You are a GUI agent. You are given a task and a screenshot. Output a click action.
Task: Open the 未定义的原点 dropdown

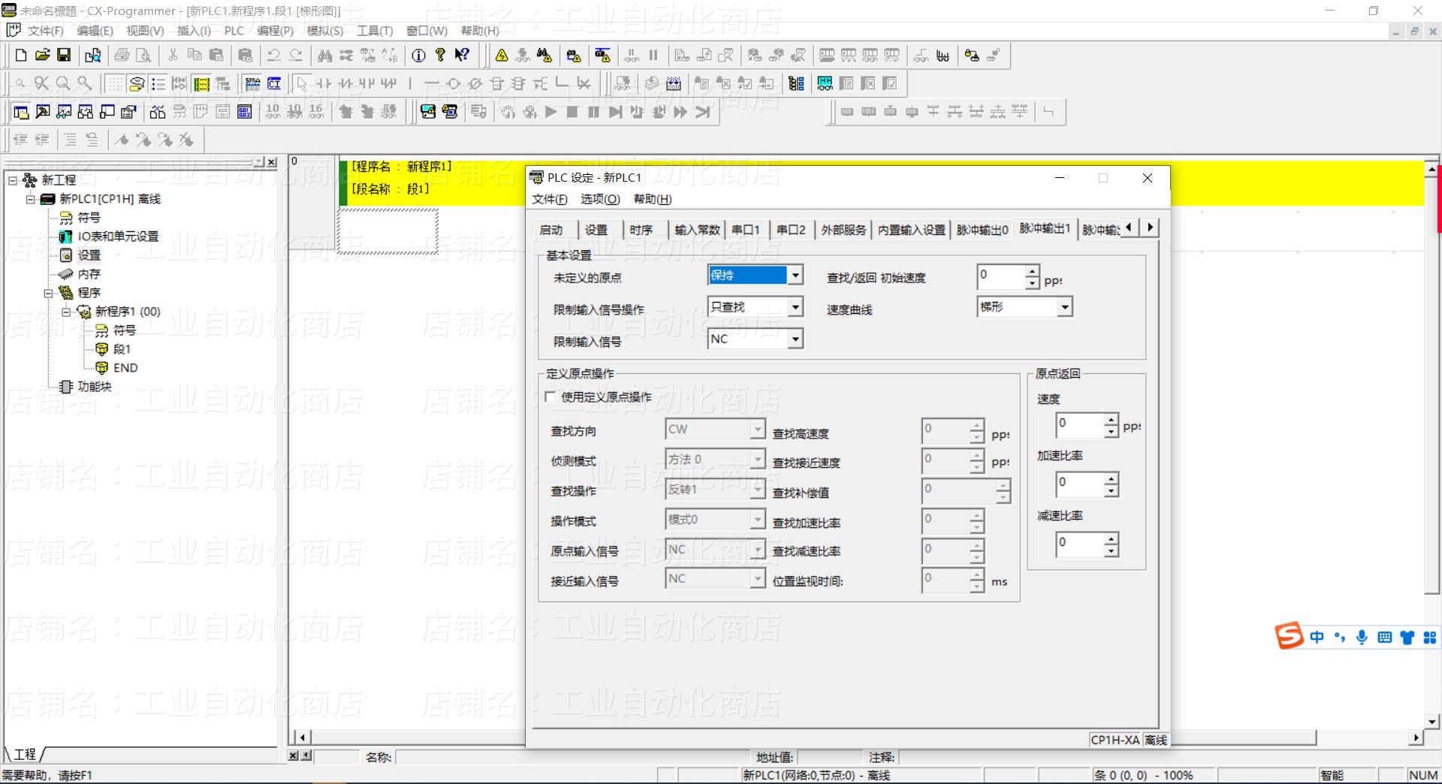[x=795, y=275]
